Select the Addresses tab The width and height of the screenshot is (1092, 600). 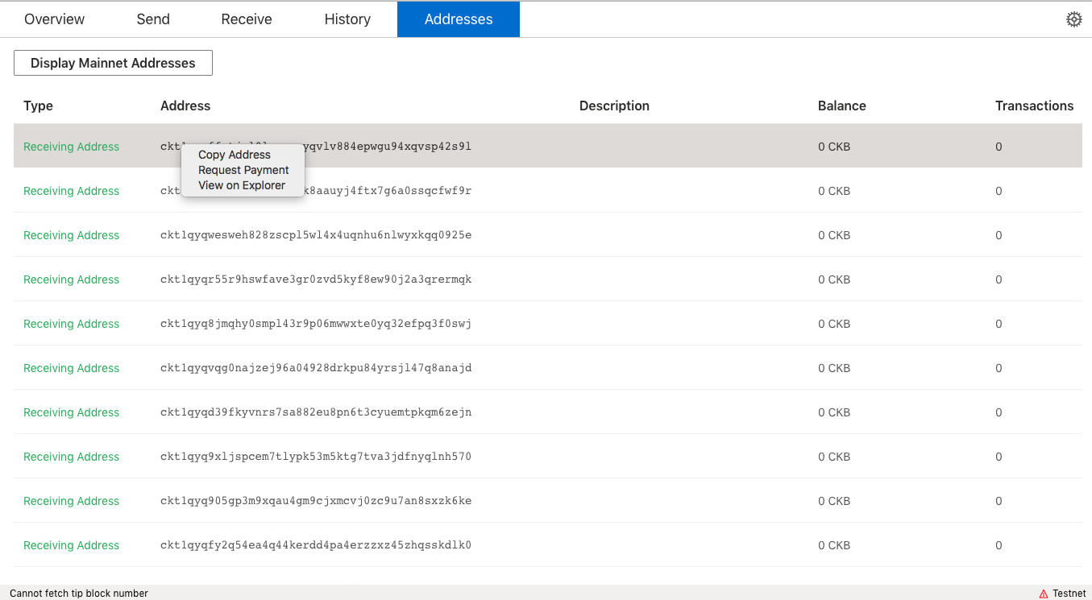(x=459, y=19)
